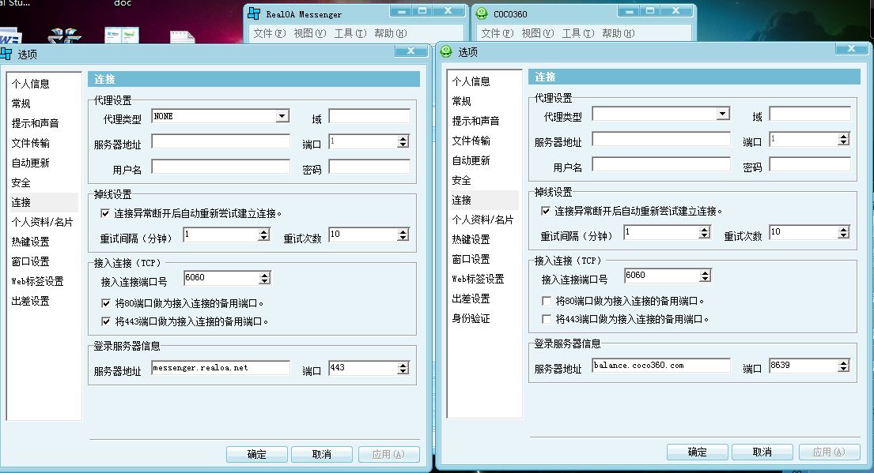Select Web标签设置 in right dialog sidebar
Viewport: 874px width, 473px height.
coord(479,279)
